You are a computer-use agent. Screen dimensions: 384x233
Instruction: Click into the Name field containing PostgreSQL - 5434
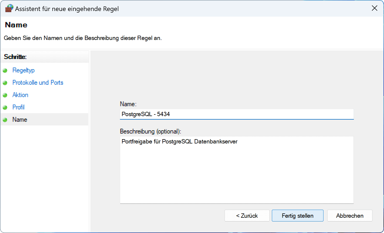tap(237, 114)
